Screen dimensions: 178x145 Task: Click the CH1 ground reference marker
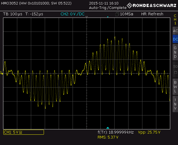1,73
